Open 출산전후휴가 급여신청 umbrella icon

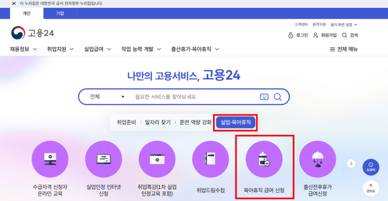[x=318, y=159]
